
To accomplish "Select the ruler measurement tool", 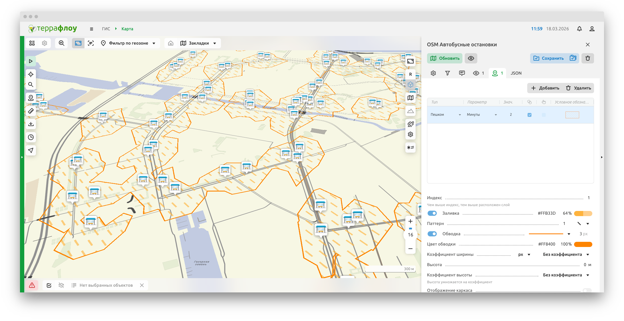I will tap(31, 111).
